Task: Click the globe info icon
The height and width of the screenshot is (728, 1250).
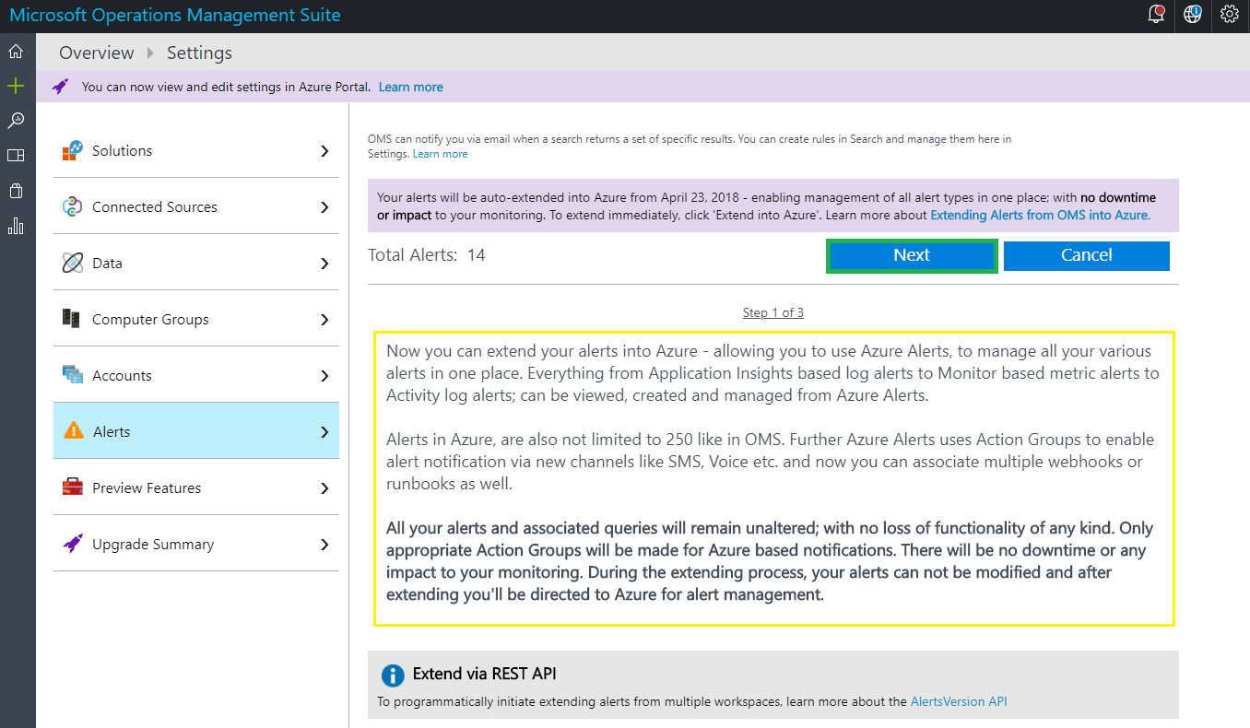Action: click(1193, 15)
